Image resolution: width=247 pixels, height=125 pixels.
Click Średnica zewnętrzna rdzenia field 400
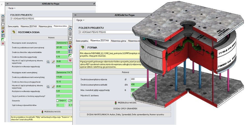point(142,79)
